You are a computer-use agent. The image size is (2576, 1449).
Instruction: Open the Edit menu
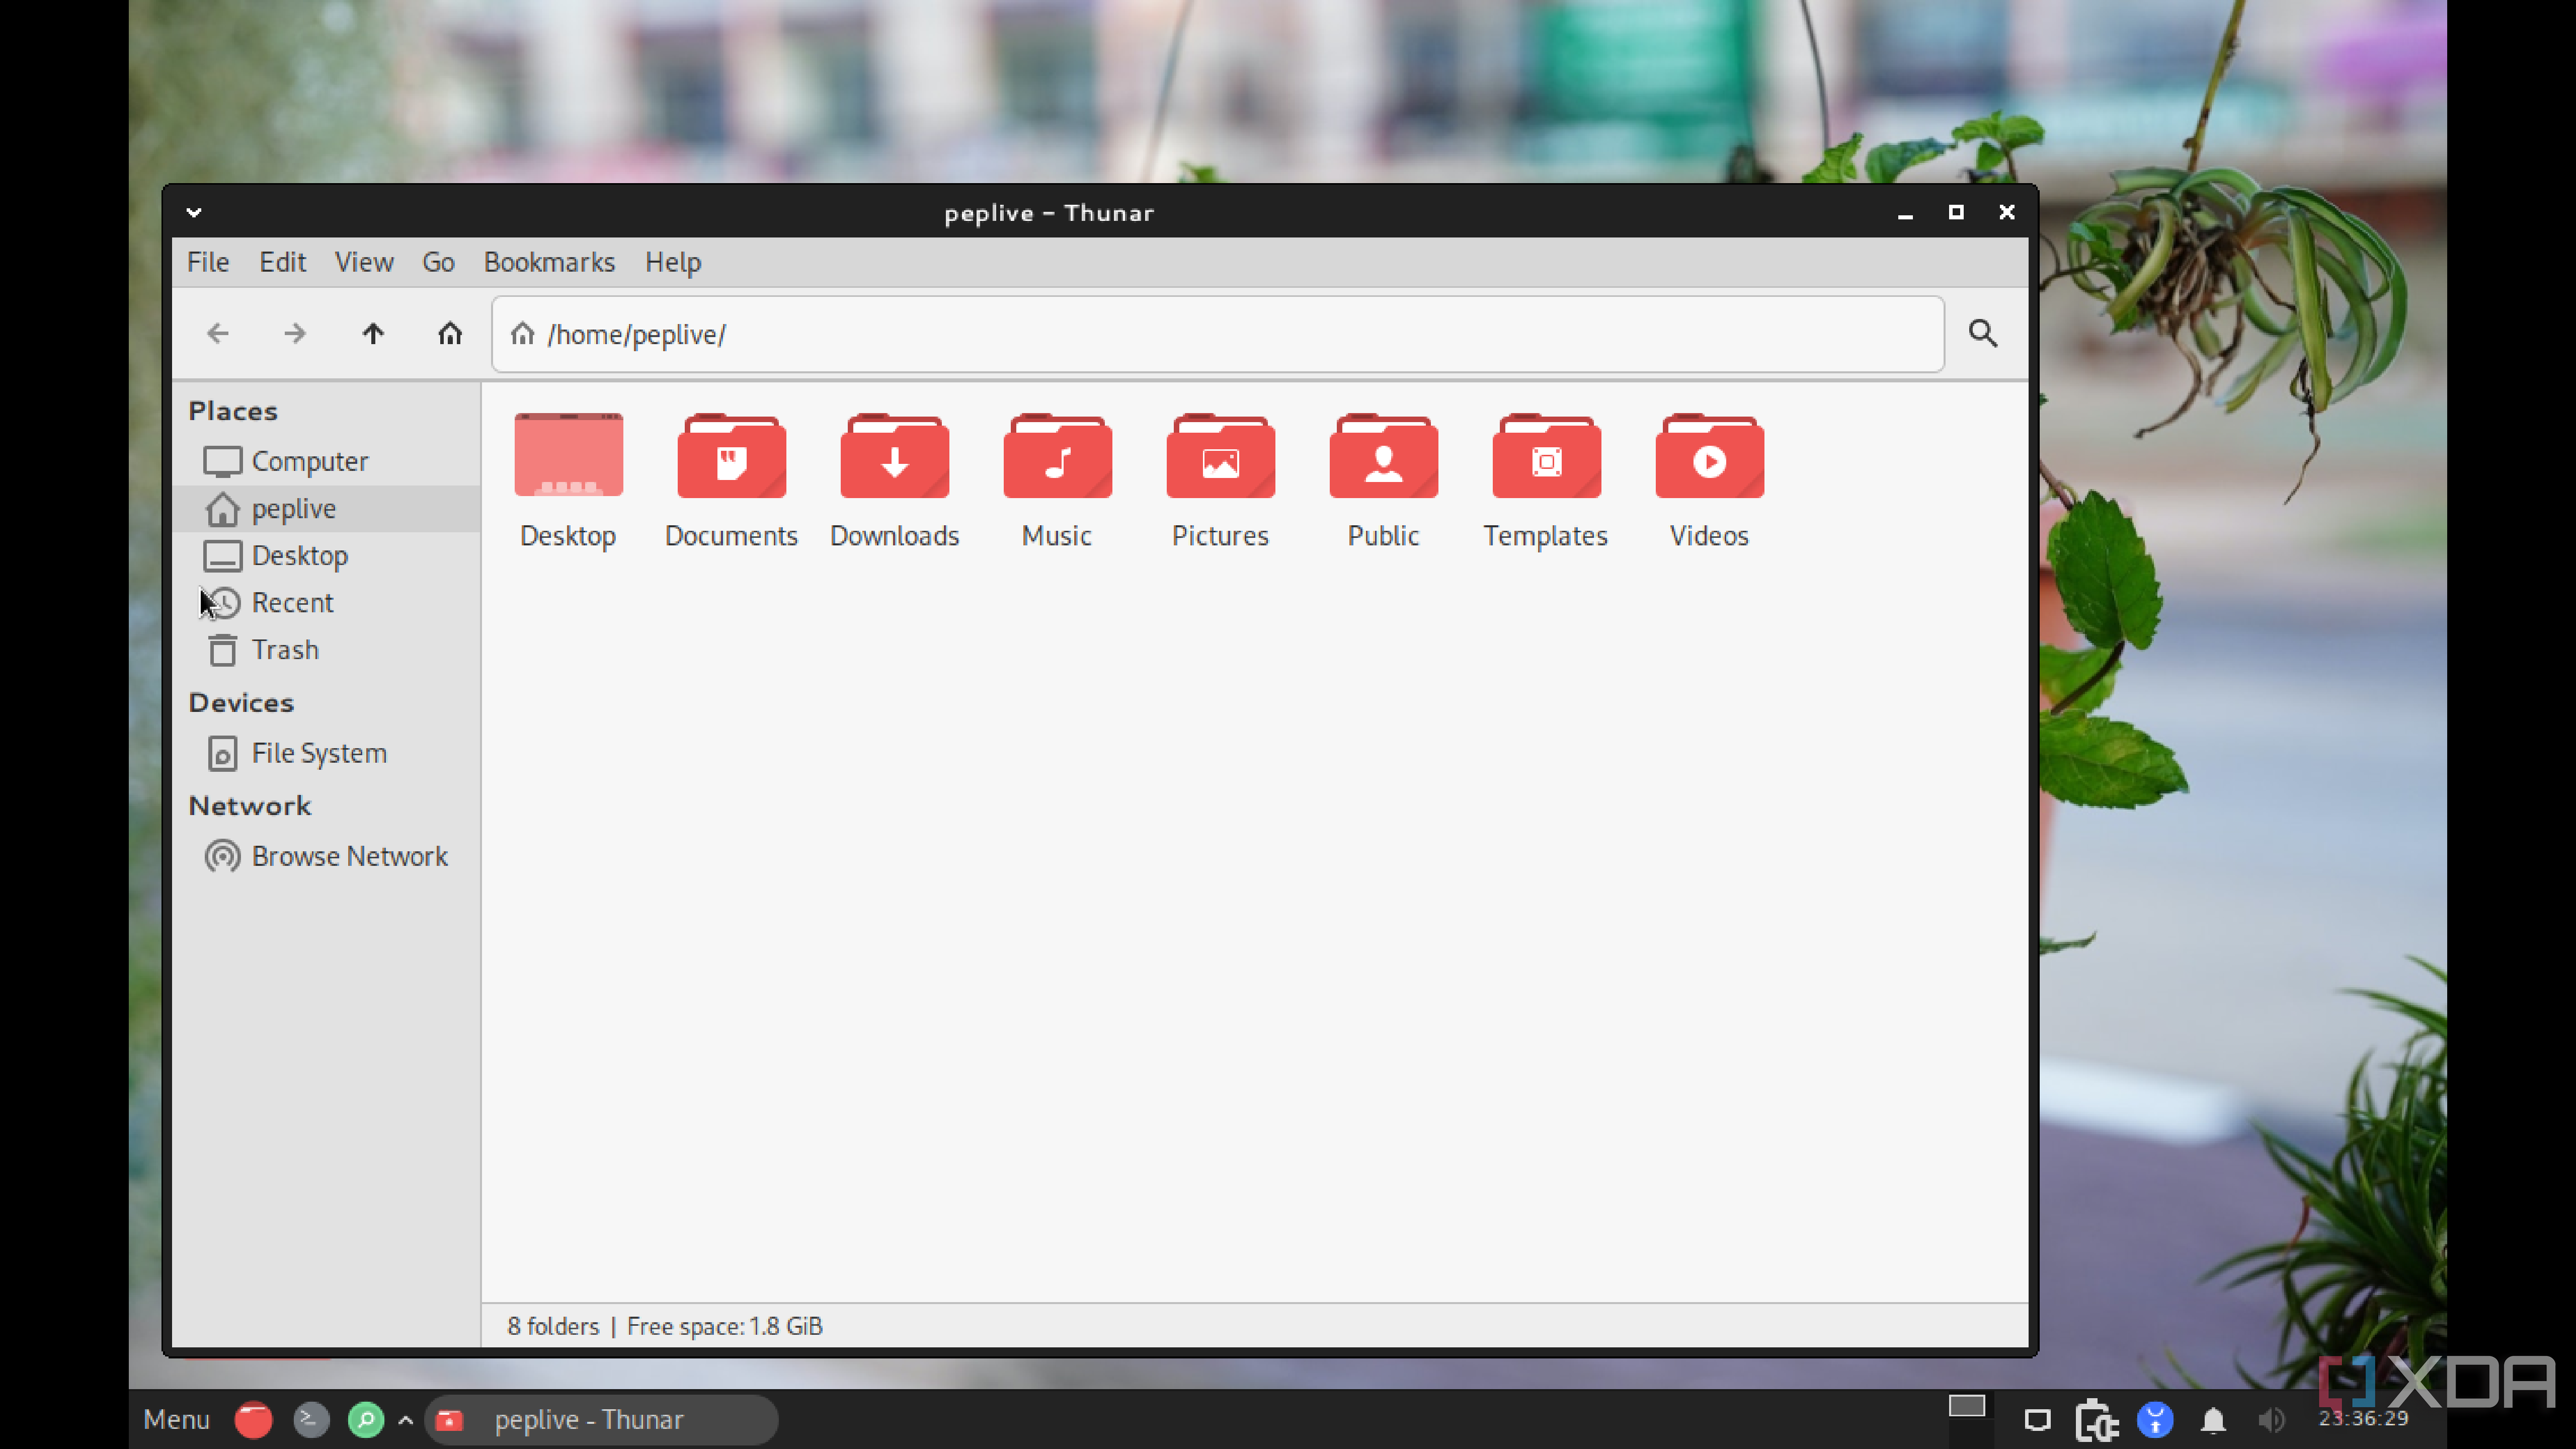tap(282, 262)
